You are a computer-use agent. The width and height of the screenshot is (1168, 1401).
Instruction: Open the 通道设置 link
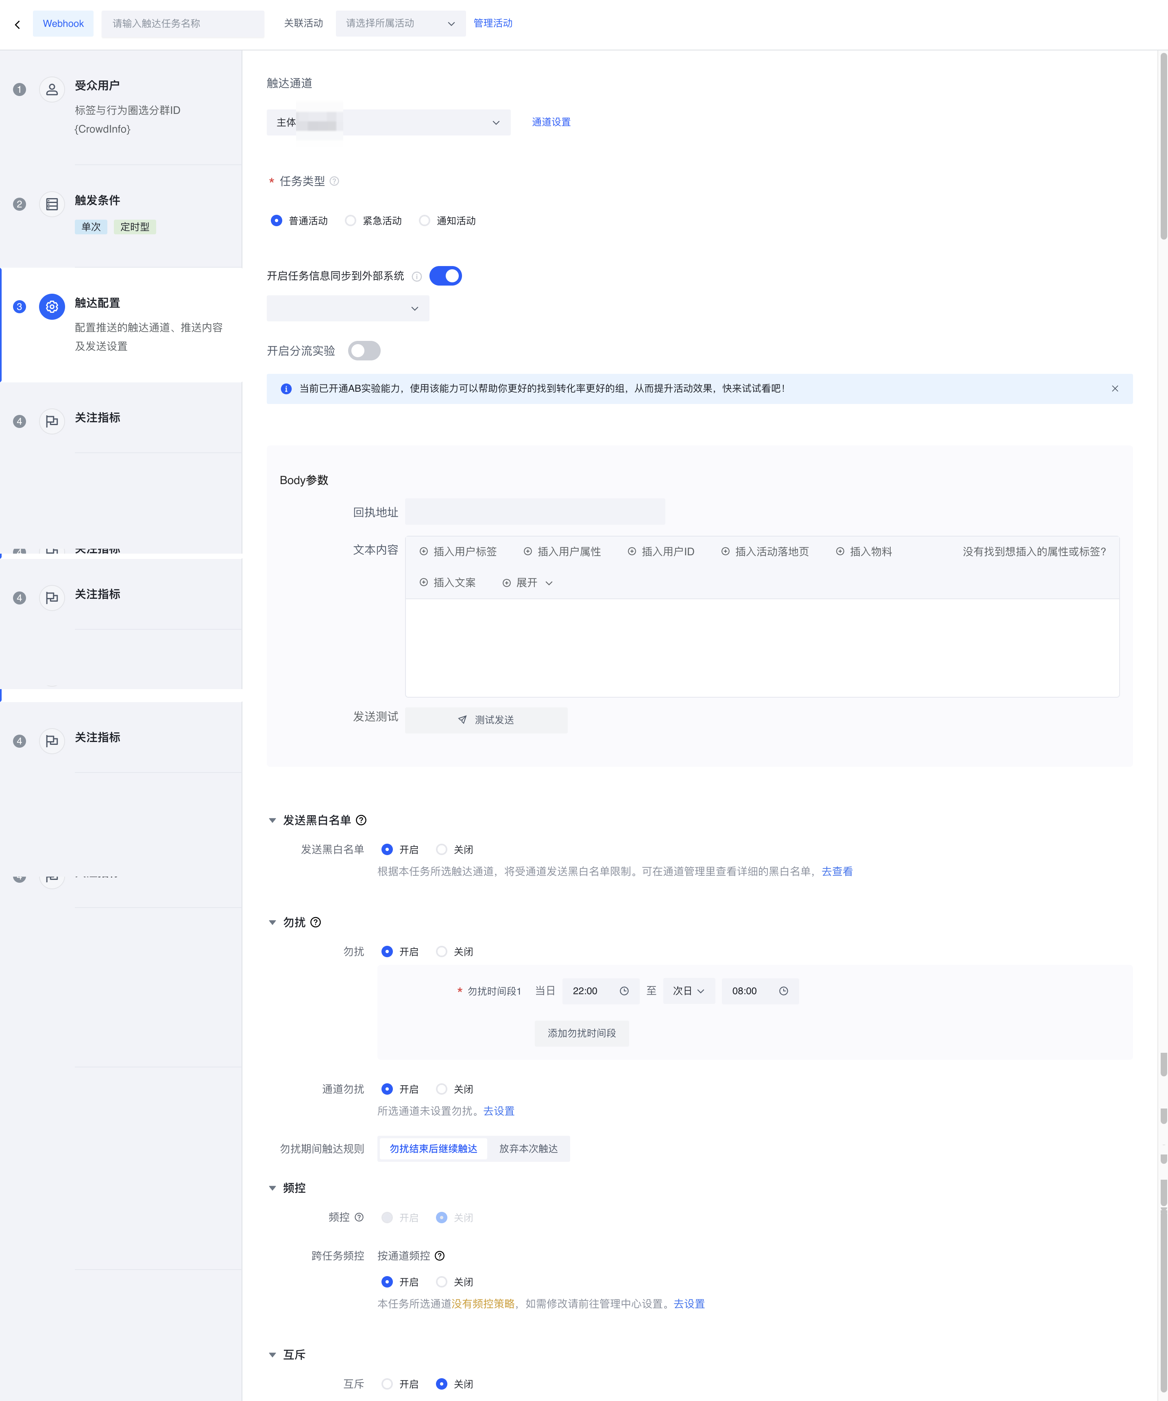pyautogui.click(x=551, y=122)
